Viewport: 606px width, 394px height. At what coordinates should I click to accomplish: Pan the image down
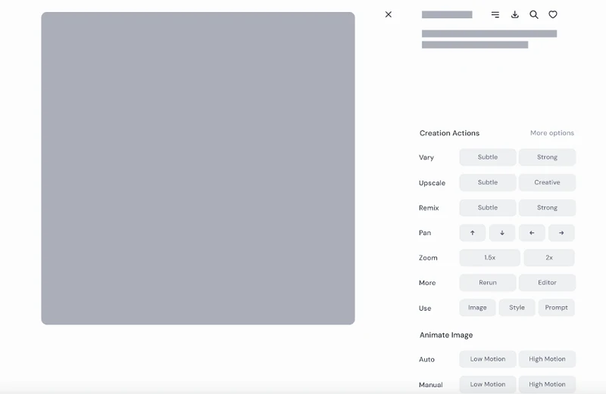[x=502, y=233]
